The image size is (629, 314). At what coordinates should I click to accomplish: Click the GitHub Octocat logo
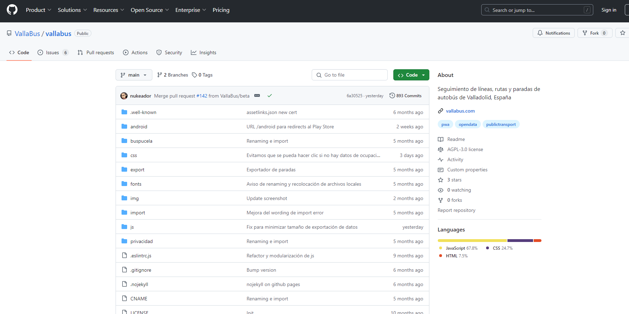(12, 10)
